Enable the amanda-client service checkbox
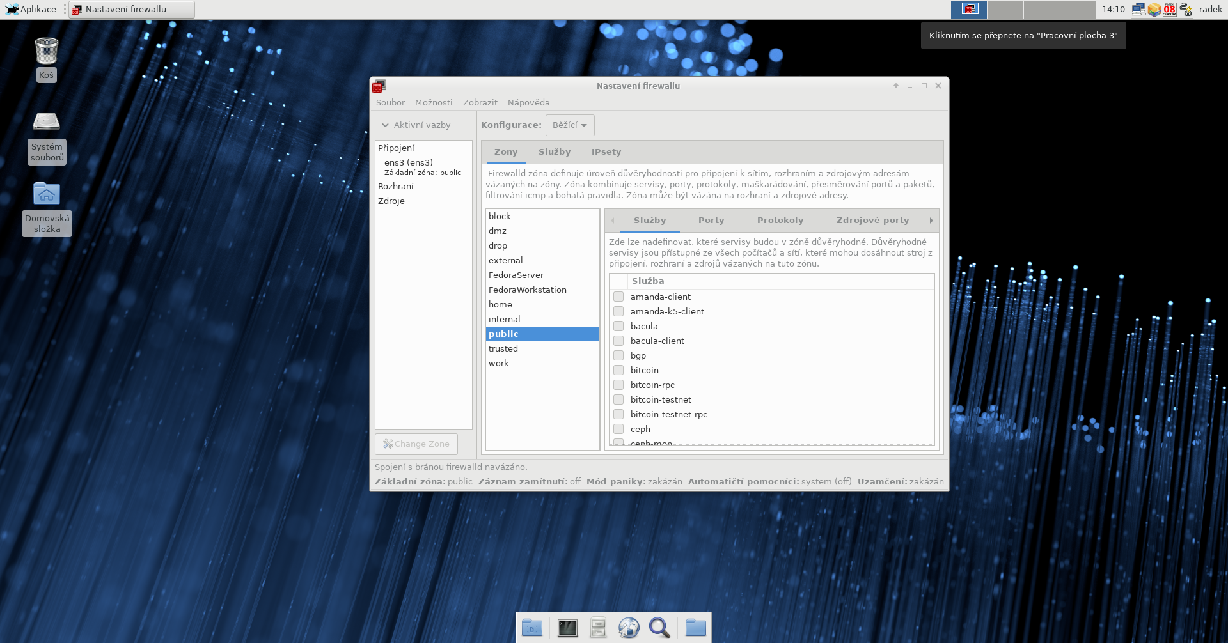Viewport: 1228px width, 643px height. pyautogui.click(x=618, y=297)
